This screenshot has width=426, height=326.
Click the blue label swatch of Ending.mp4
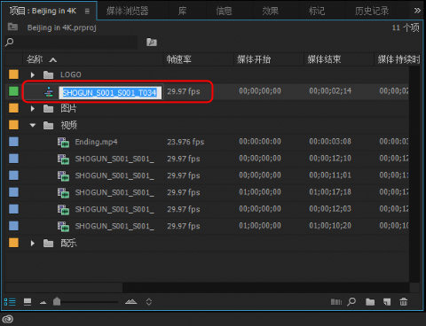coord(13,142)
